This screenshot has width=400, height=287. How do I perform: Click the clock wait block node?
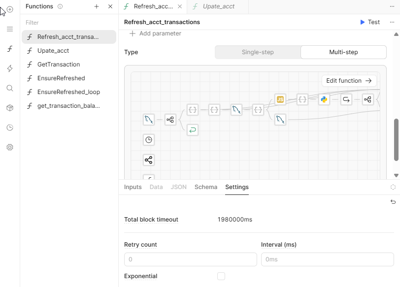pos(149,140)
